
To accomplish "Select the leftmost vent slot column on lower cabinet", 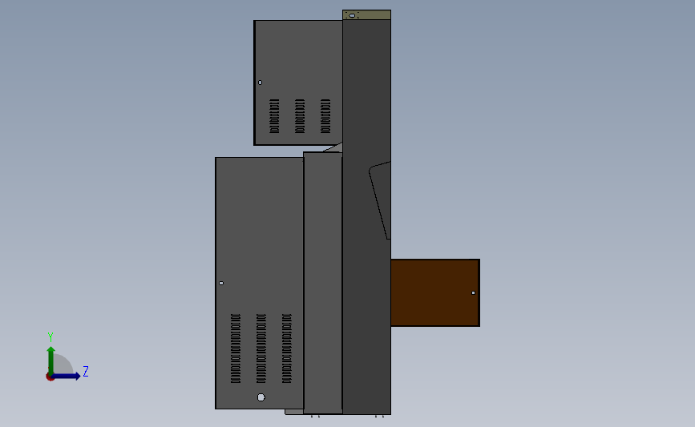I will coord(236,348).
